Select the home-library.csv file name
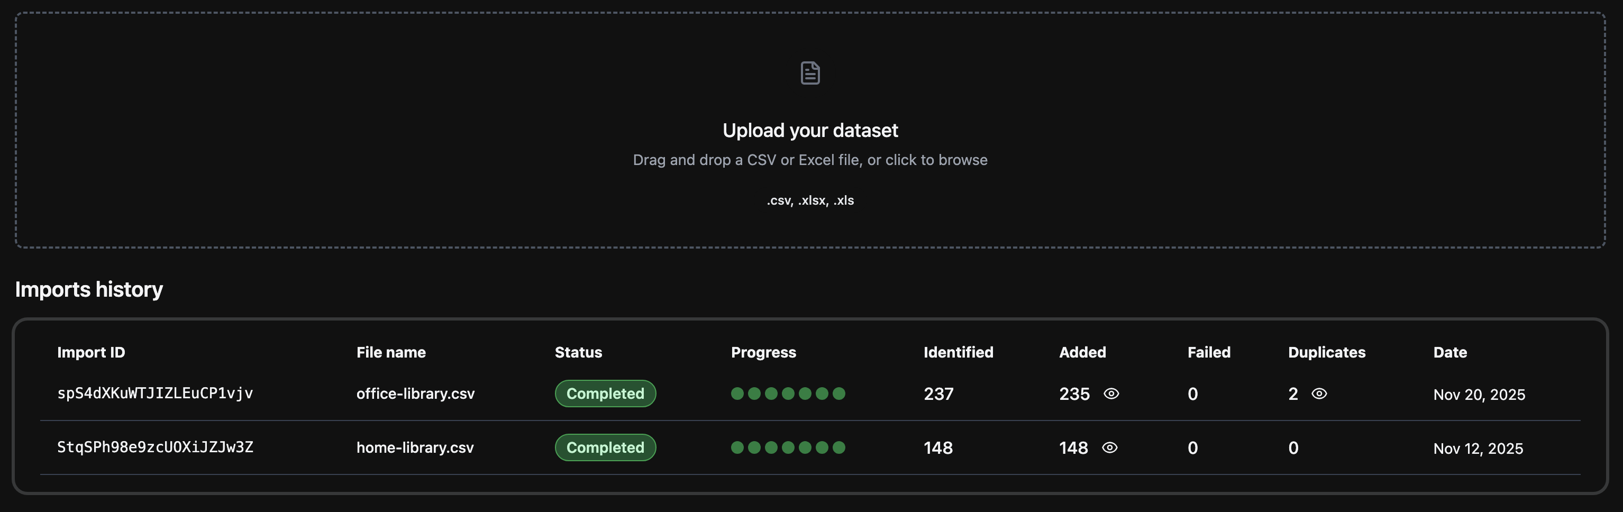 415,447
